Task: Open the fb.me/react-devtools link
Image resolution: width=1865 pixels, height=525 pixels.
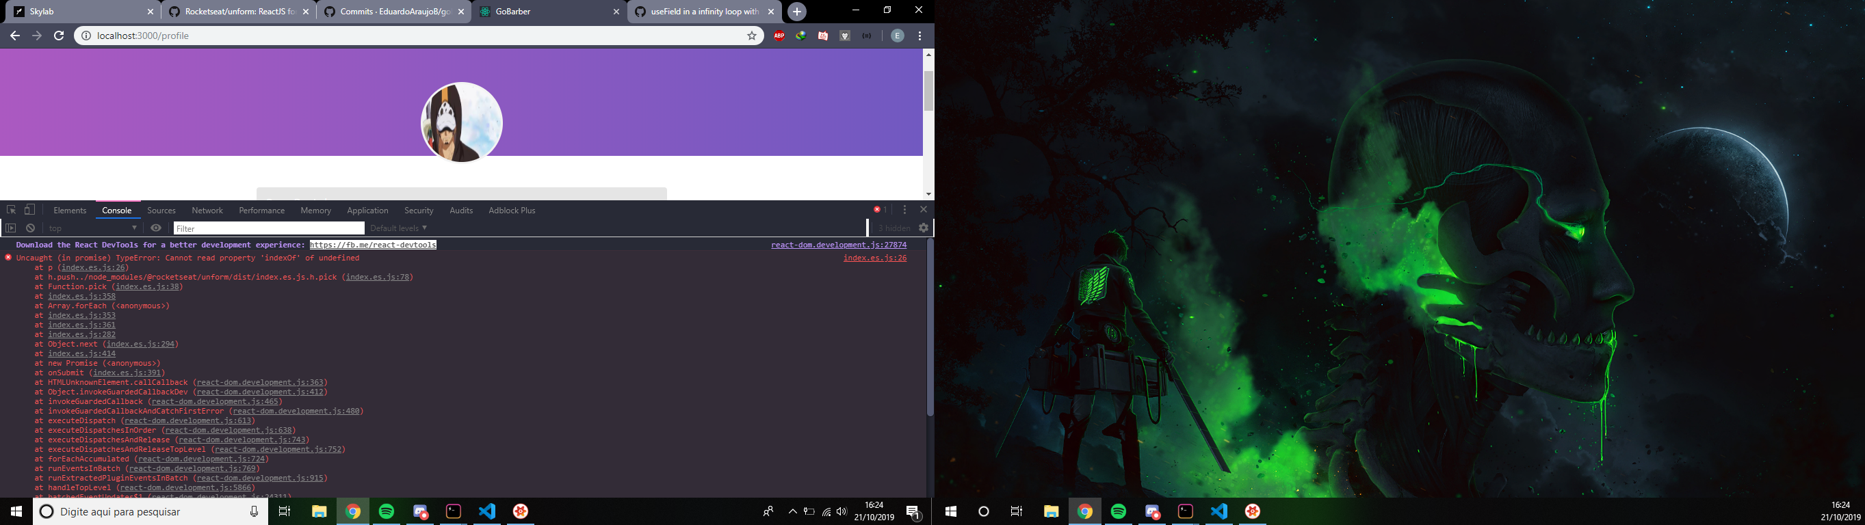Action: [373, 245]
